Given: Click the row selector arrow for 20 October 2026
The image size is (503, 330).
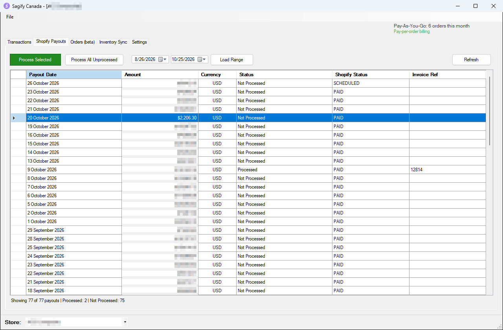Looking at the screenshot, I should point(18,118).
